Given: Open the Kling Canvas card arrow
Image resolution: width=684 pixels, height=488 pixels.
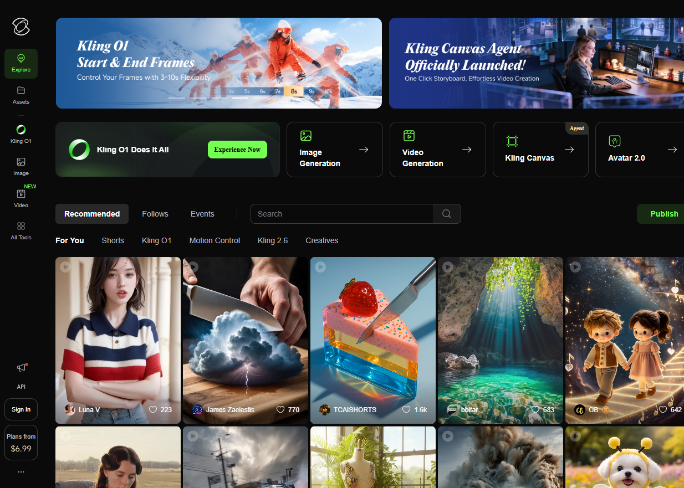Looking at the screenshot, I should (x=569, y=150).
